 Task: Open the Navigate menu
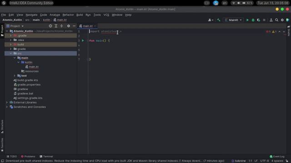click(31, 15)
